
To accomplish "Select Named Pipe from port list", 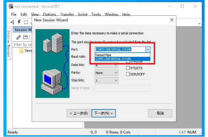I will coord(123,55).
